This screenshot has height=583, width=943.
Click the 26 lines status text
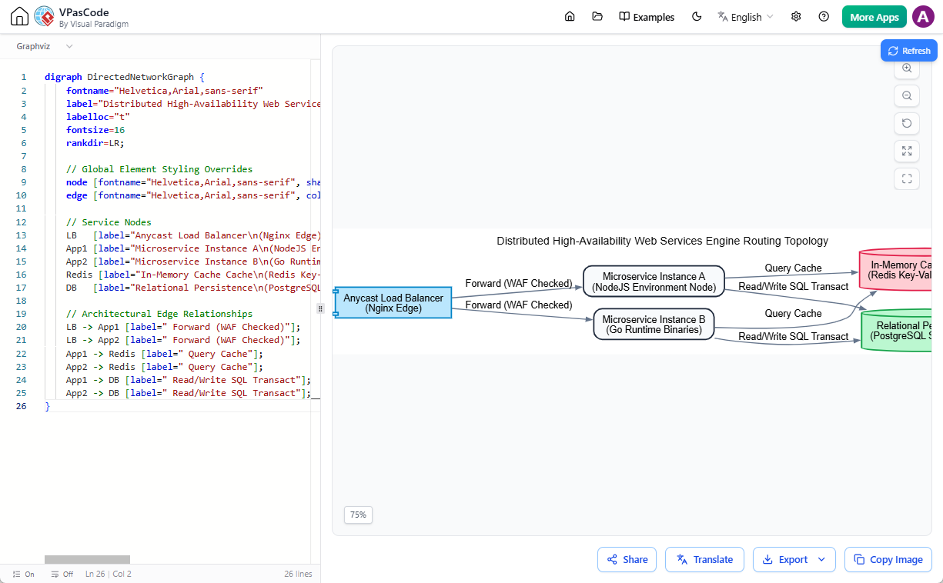[298, 574]
